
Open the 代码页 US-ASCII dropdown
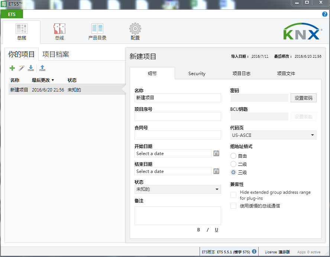coord(273,135)
